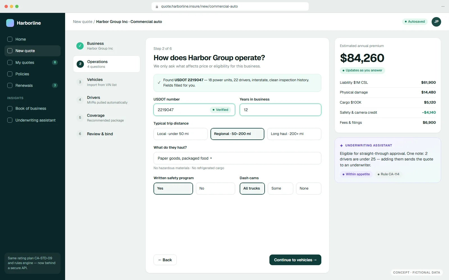The height and width of the screenshot is (280, 449).
Task: Click the Underwriting assistant sidebar icon
Action: point(10,120)
